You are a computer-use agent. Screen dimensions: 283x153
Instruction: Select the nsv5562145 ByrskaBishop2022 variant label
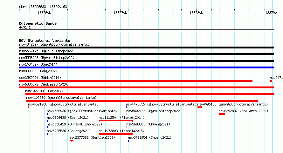pyautogui.click(x=47, y=51)
